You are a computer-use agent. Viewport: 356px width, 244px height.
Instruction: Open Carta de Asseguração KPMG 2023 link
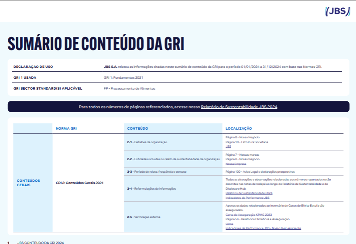249,215
